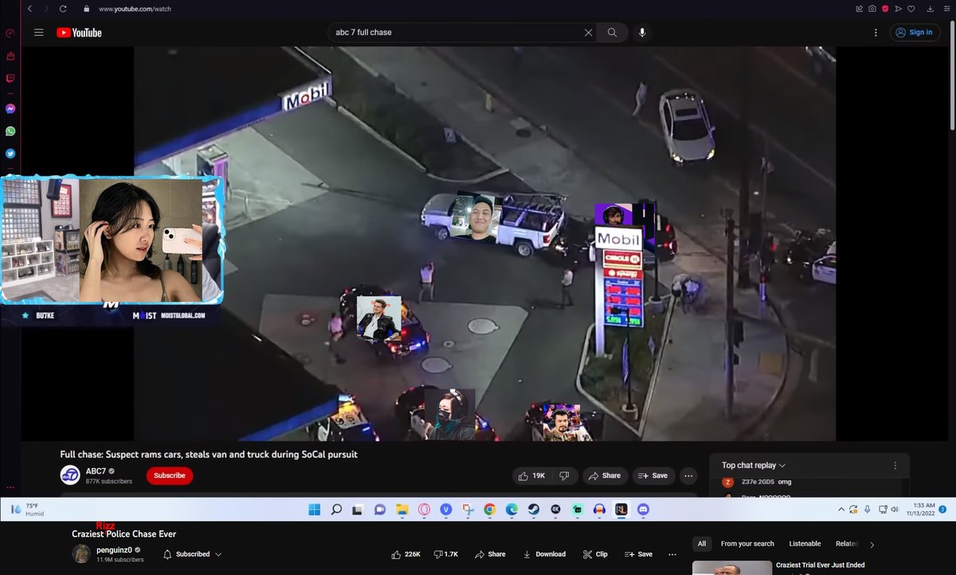Open the browser snapshot camera tool
The width and height of the screenshot is (956, 575).
click(872, 9)
